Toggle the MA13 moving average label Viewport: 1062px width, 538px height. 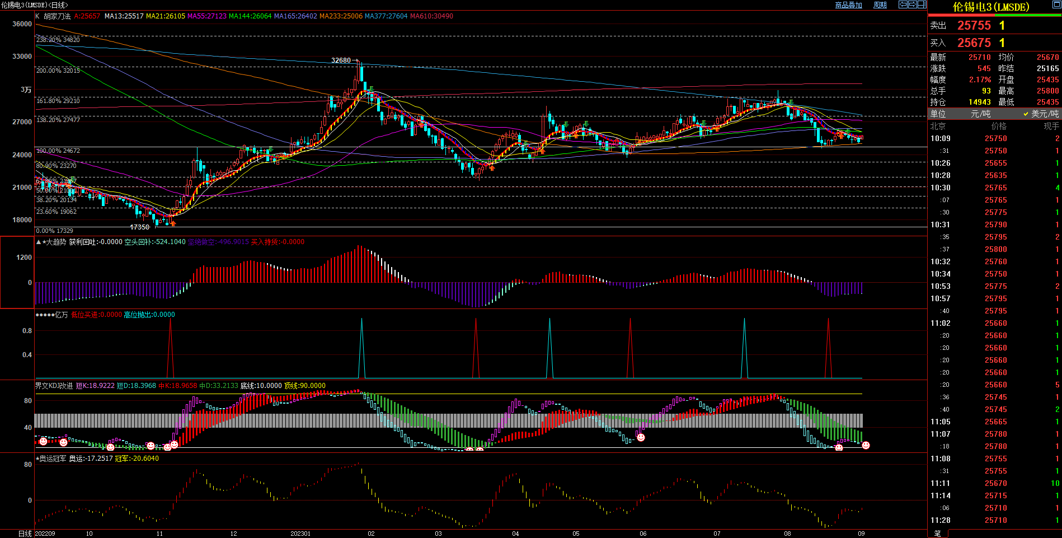(x=124, y=16)
